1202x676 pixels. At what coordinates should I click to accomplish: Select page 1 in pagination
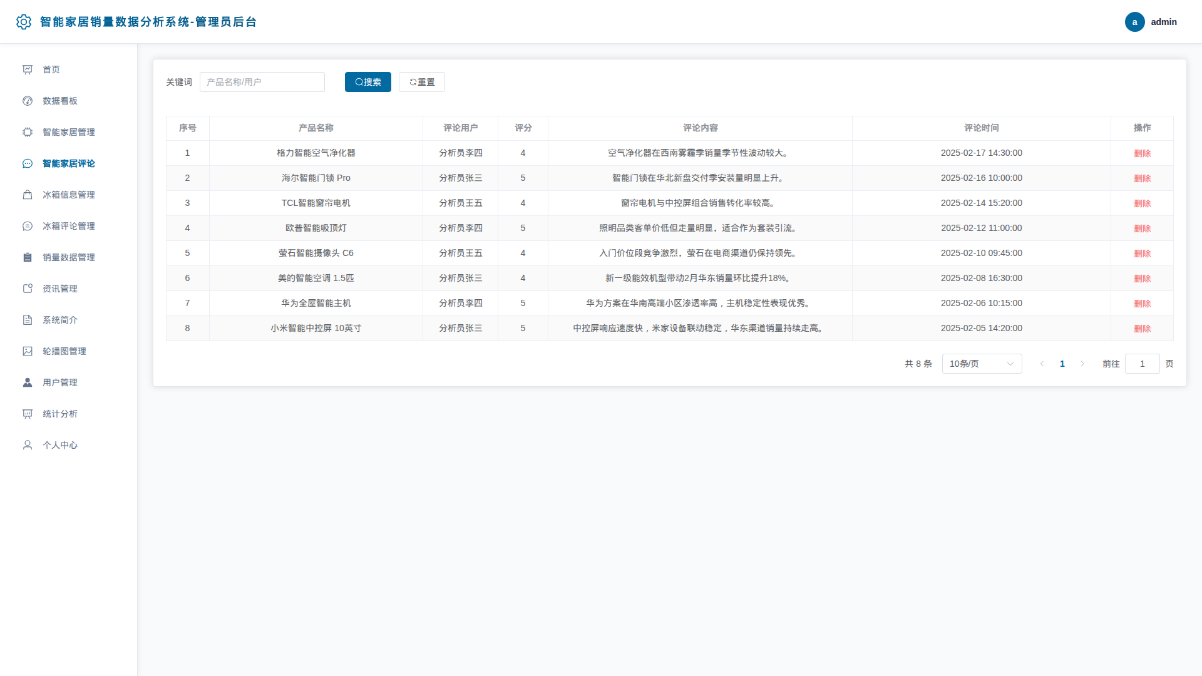coord(1062,364)
